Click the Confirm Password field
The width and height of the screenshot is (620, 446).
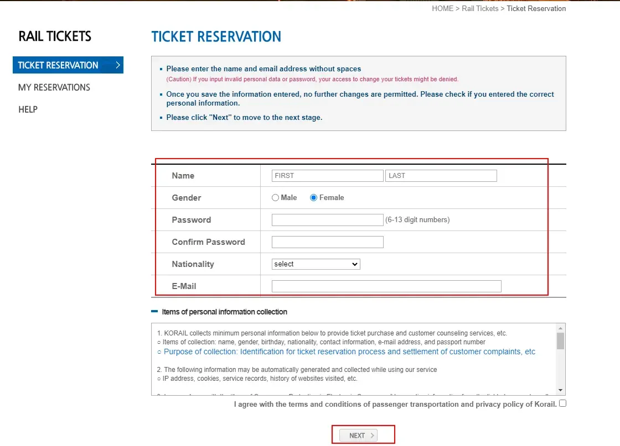click(x=327, y=242)
